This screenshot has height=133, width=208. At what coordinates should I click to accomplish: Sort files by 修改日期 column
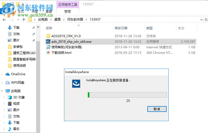[x=121, y=28]
